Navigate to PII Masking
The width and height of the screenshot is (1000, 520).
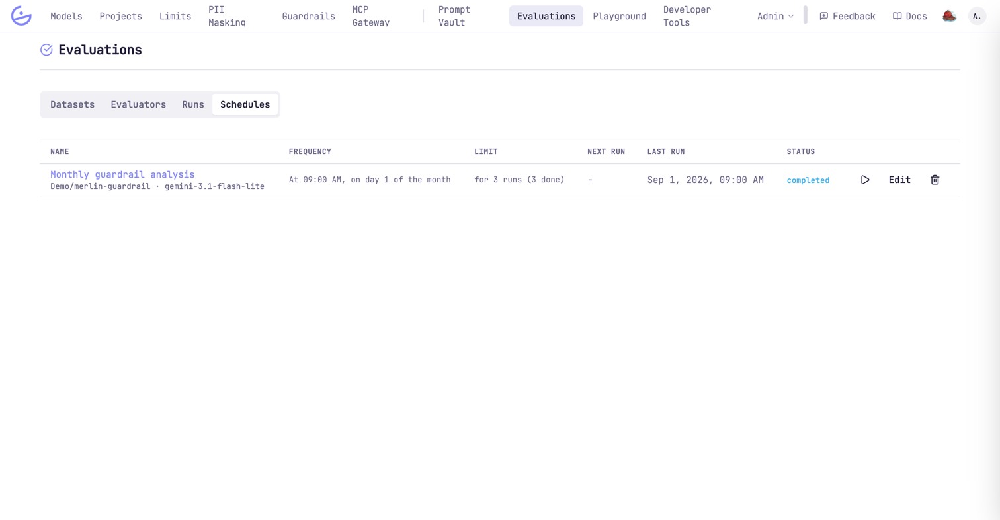227,16
